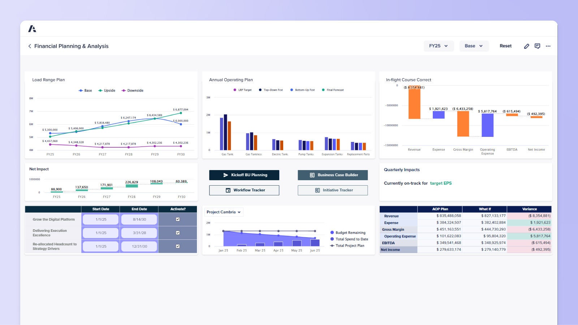Disable Activate for Re-allocated Headcount to Strategy Drivers

pyautogui.click(x=177, y=246)
